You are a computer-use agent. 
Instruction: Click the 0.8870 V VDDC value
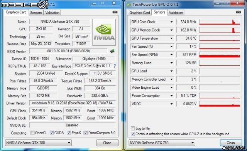(x=187, y=104)
